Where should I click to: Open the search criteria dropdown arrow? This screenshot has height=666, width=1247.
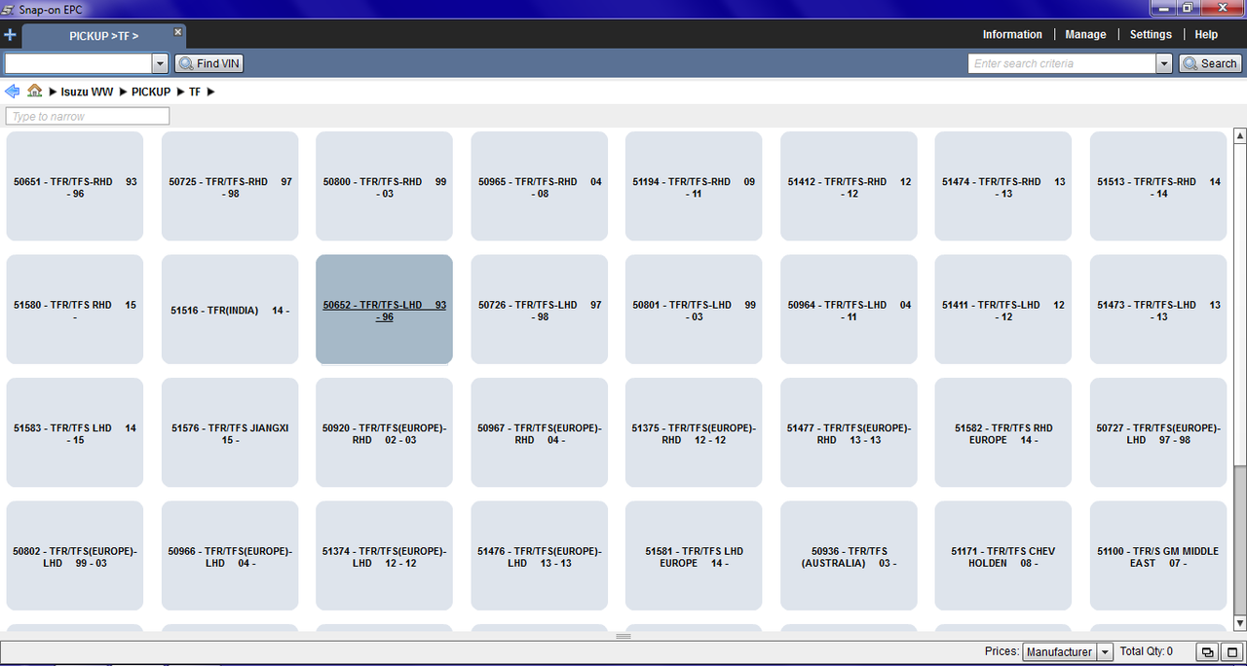[x=1163, y=63]
